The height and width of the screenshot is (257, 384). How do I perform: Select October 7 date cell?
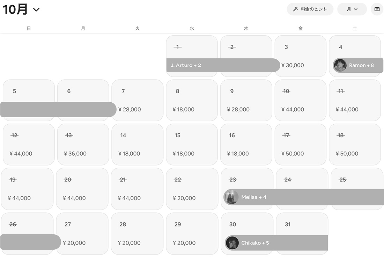point(137,100)
